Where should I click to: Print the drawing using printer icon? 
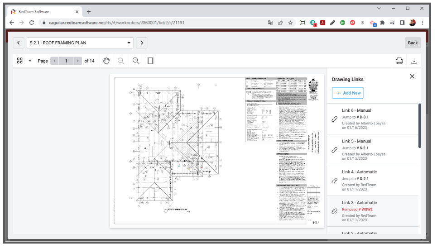click(399, 61)
